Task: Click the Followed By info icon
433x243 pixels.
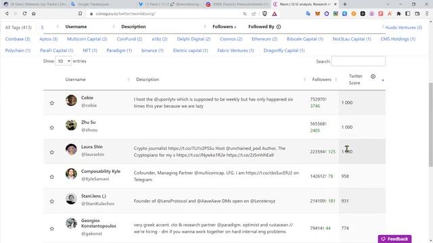Action: click(x=279, y=27)
